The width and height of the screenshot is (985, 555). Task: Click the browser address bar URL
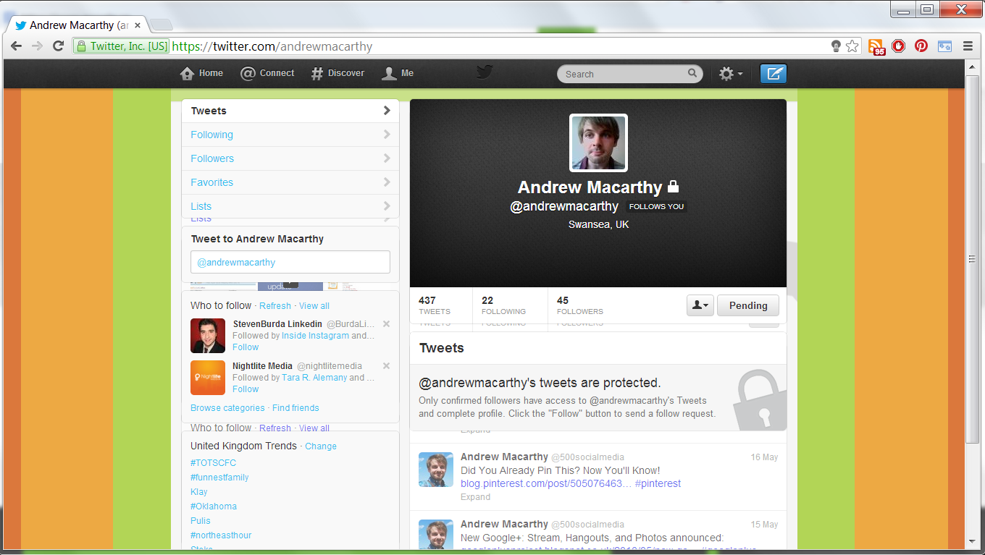point(272,46)
